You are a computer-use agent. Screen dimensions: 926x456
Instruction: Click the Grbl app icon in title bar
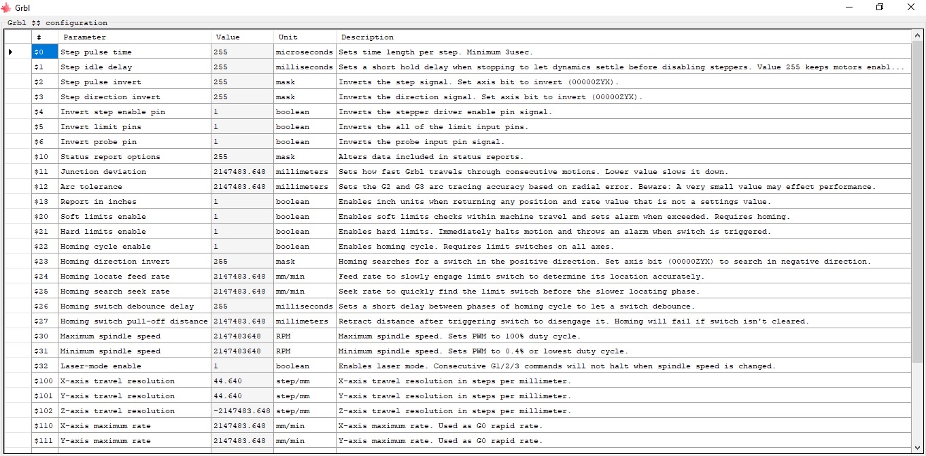(6, 7)
